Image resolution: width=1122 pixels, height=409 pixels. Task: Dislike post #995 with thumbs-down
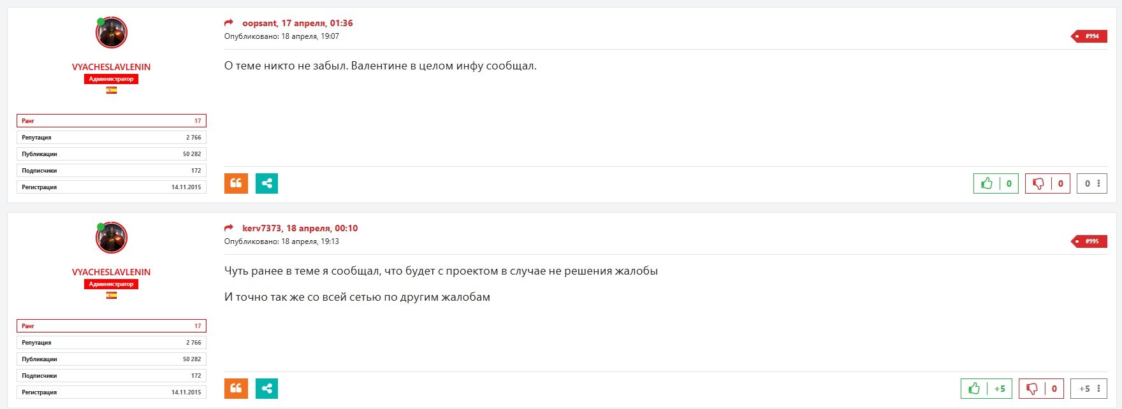pyautogui.click(x=1032, y=389)
